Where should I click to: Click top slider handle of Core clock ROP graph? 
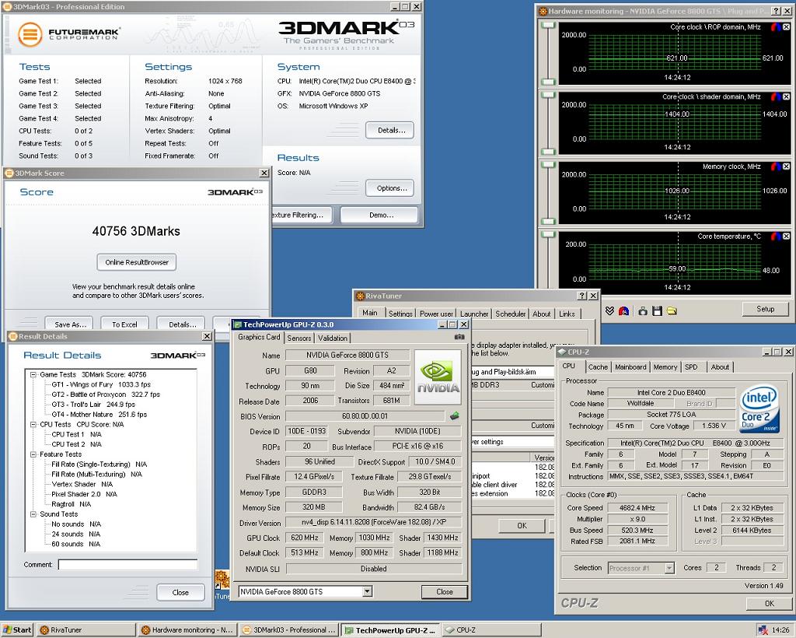548,25
